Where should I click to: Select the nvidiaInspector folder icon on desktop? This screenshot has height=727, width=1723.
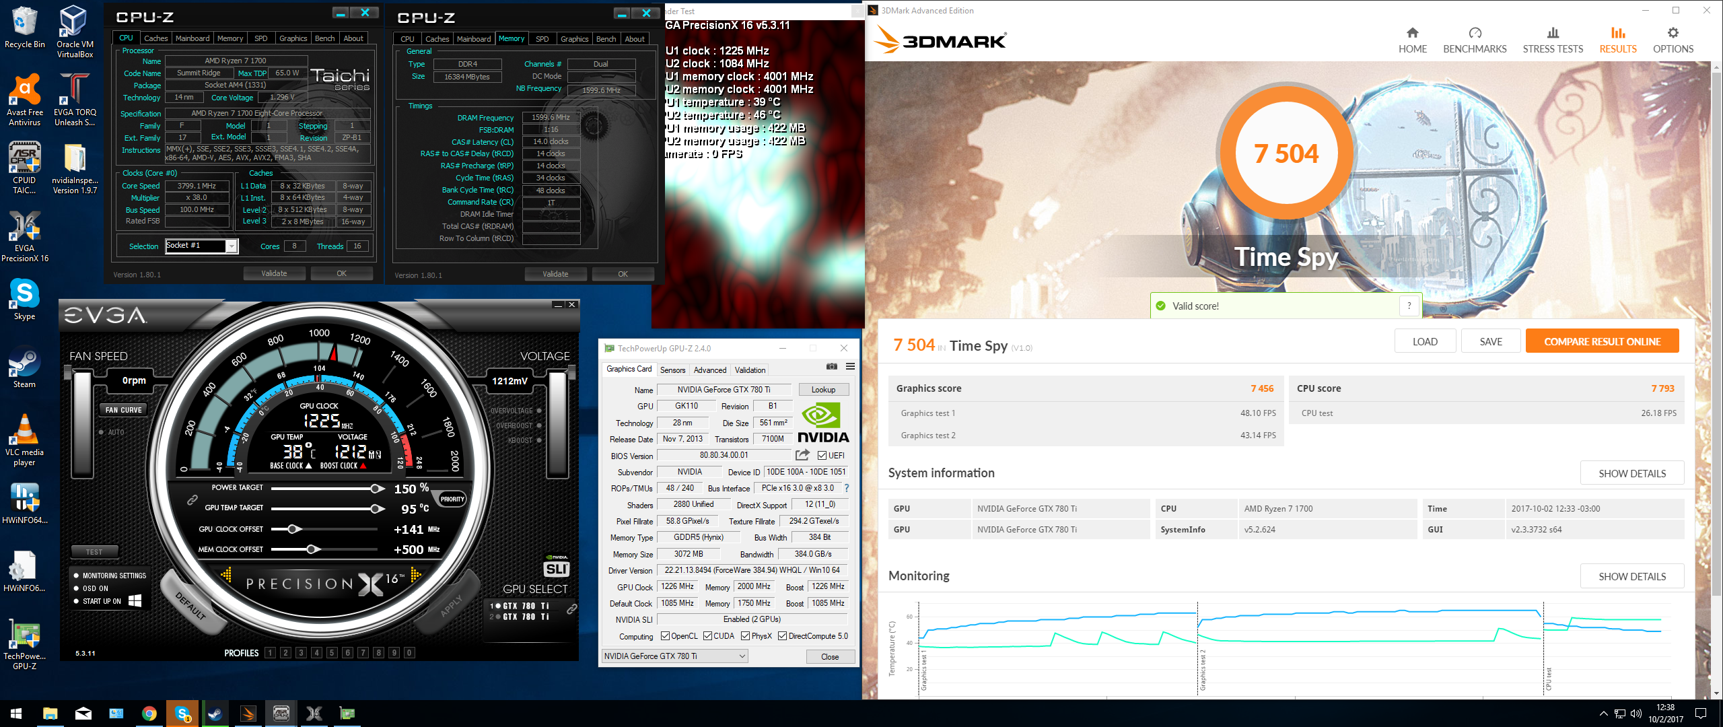click(x=74, y=168)
